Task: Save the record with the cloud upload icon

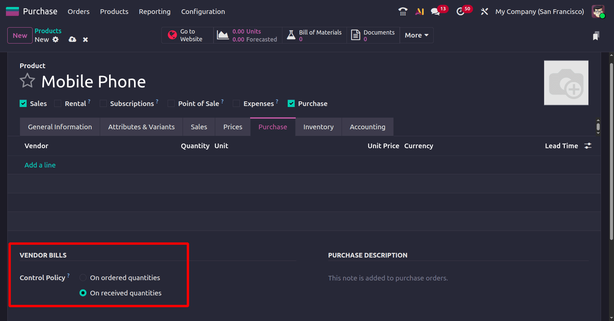Action: (x=72, y=39)
